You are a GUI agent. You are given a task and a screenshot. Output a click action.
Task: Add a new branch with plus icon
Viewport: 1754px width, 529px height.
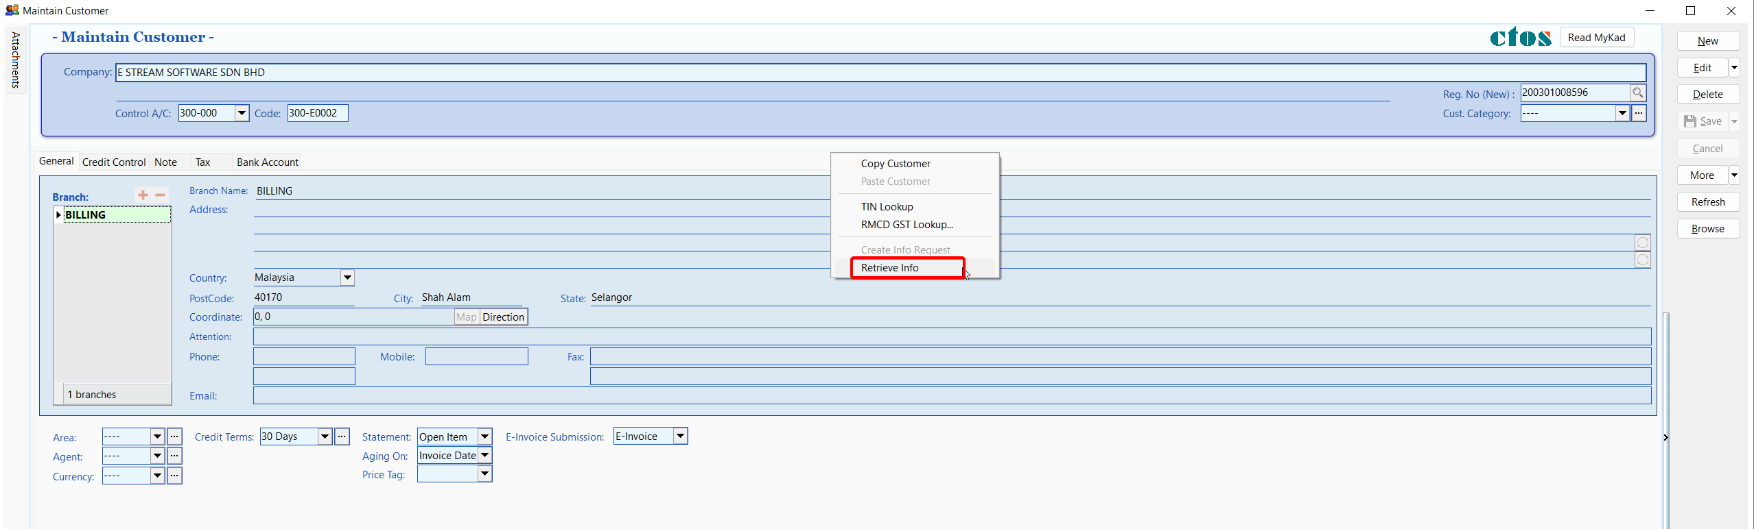pyautogui.click(x=143, y=195)
